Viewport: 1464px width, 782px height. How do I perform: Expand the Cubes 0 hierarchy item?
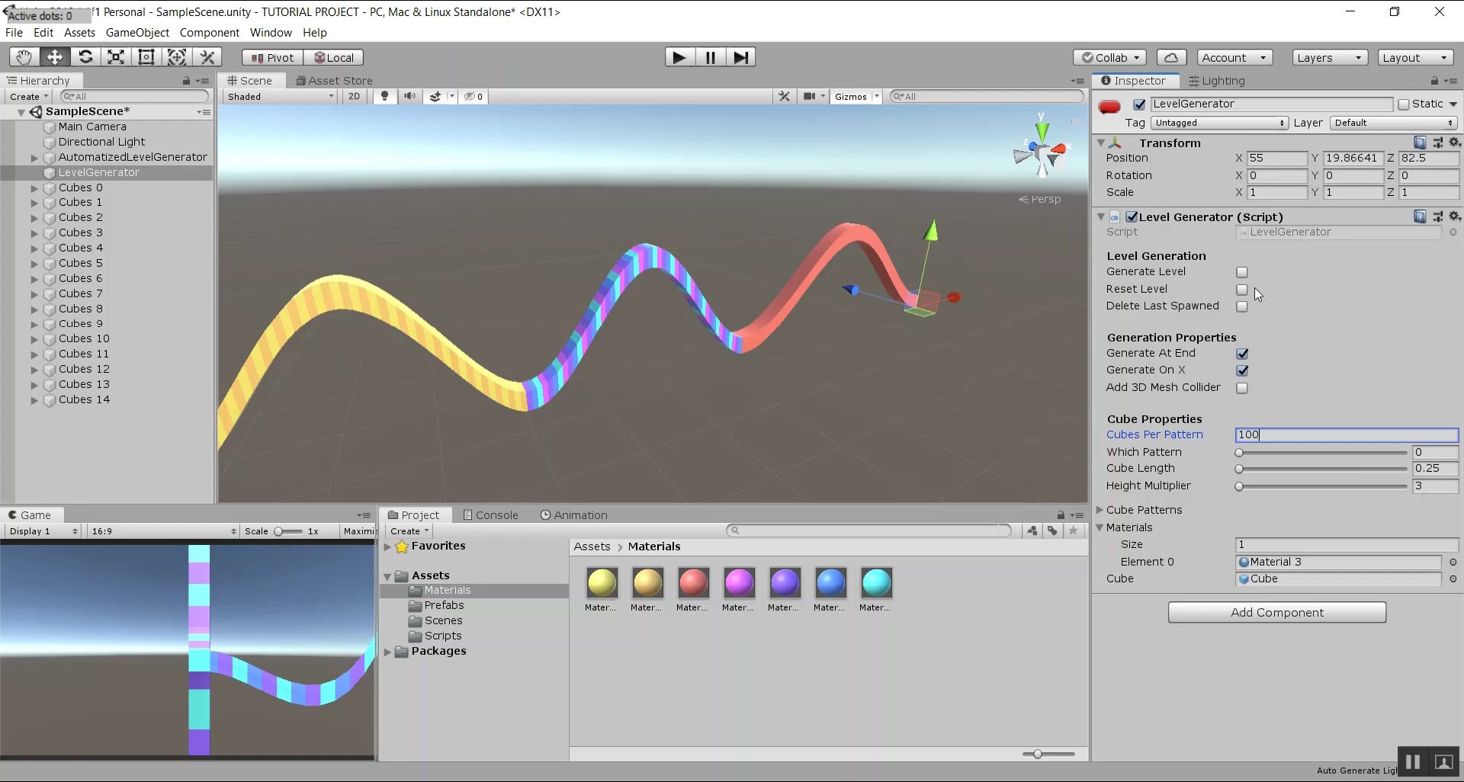tap(34, 187)
